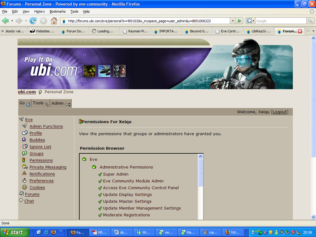This screenshot has height=237, width=316.
Task: Follow the ubi.com breadcrumb link
Action: click(27, 92)
